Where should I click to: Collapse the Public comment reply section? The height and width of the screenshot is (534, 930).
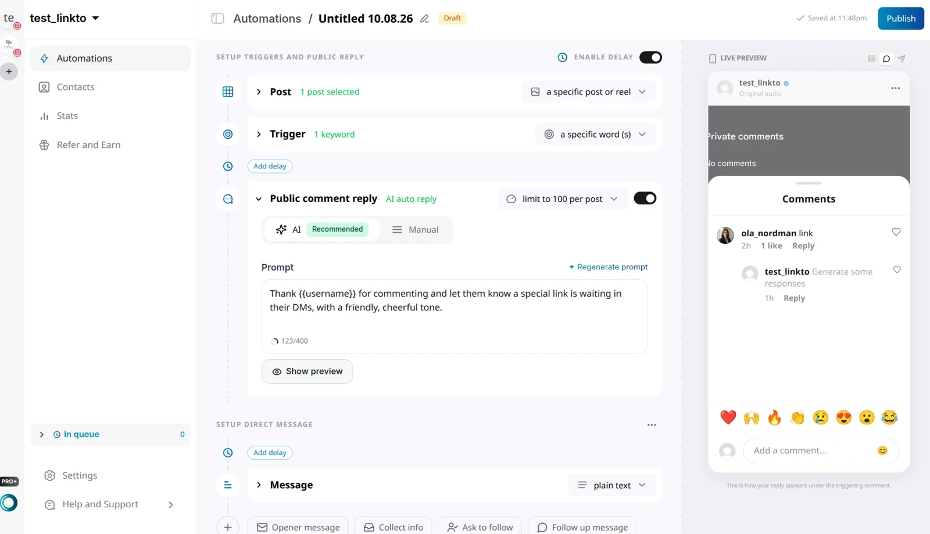[x=259, y=199]
